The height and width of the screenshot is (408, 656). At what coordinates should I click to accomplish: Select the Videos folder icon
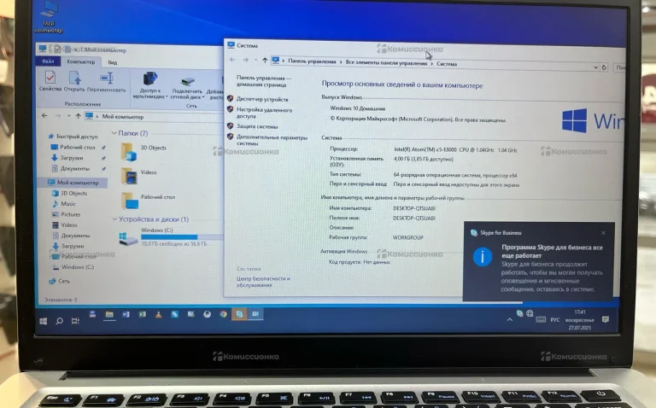(129, 176)
